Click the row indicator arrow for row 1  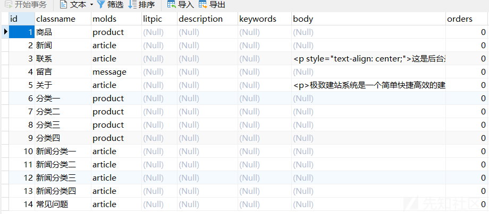(5, 32)
